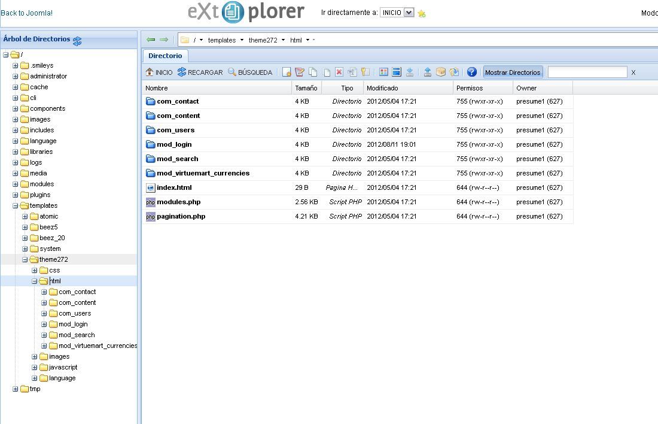The image size is (658, 424).
Task: Sort by the Tamaño column header
Action: click(x=306, y=88)
